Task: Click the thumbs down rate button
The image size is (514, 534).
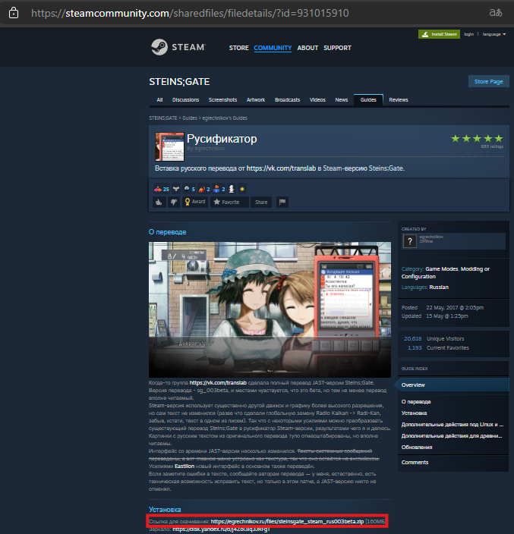Action: pos(174,202)
